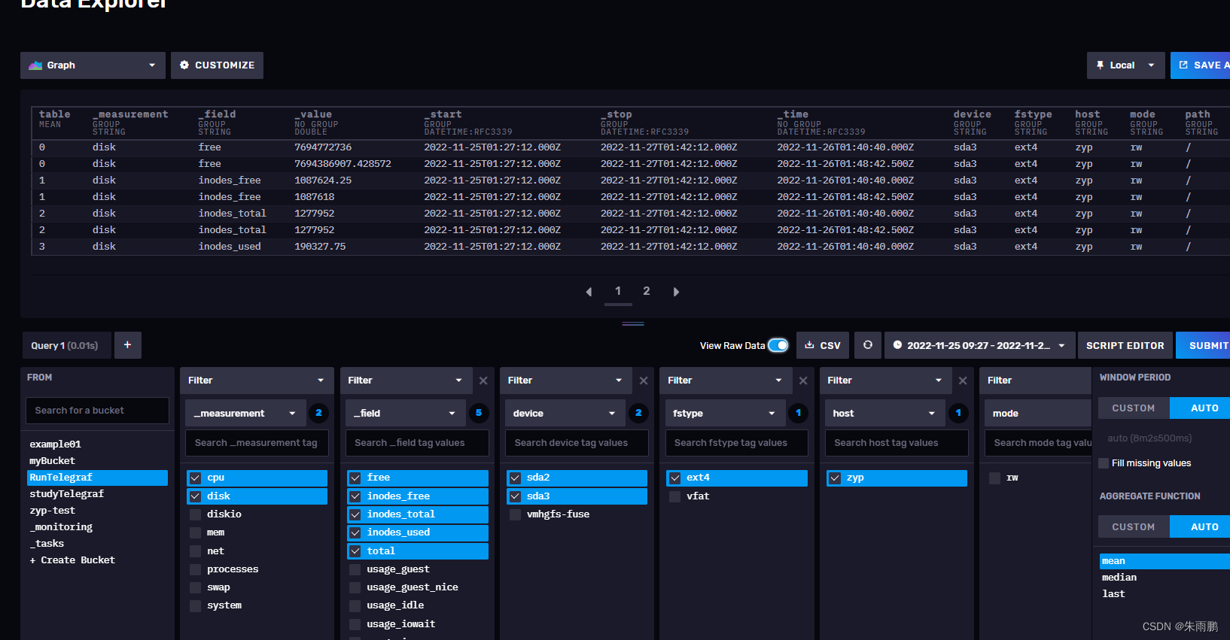Screen dimensions: 1230x640
Task: Check the usage_guest field
Action: point(417,569)
